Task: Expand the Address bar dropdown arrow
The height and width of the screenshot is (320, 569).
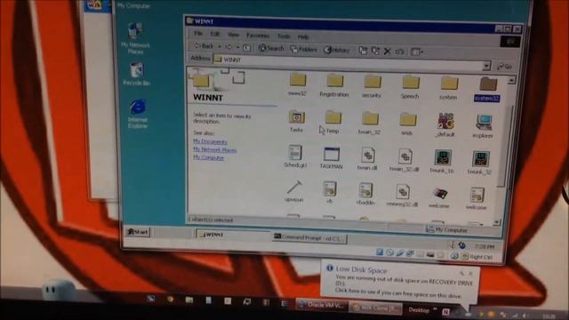Action: (486, 66)
